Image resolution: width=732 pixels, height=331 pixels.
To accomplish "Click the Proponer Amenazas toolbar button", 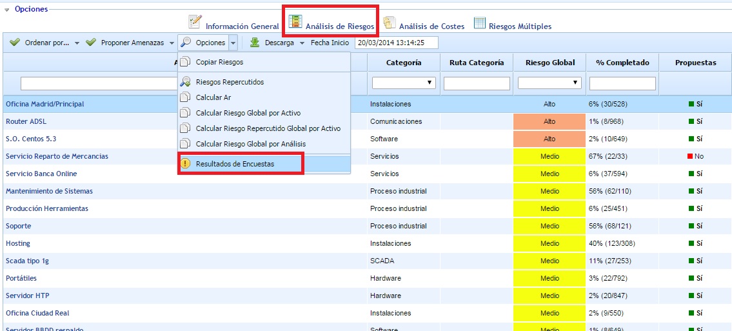I will click(x=132, y=43).
